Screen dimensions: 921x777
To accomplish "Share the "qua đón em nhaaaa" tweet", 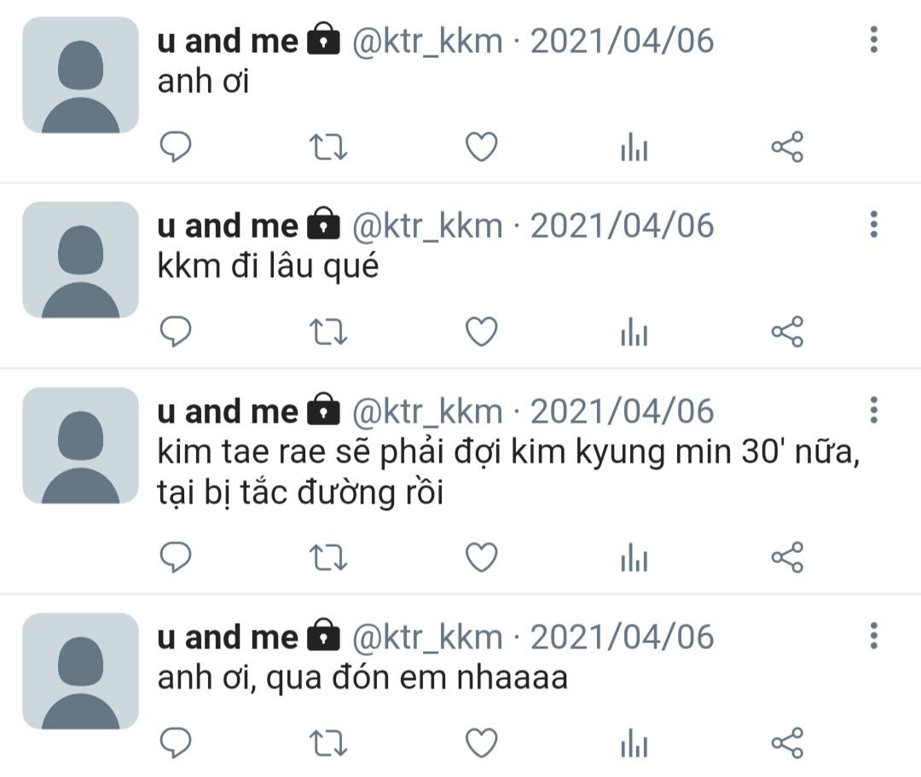I will coord(787,742).
